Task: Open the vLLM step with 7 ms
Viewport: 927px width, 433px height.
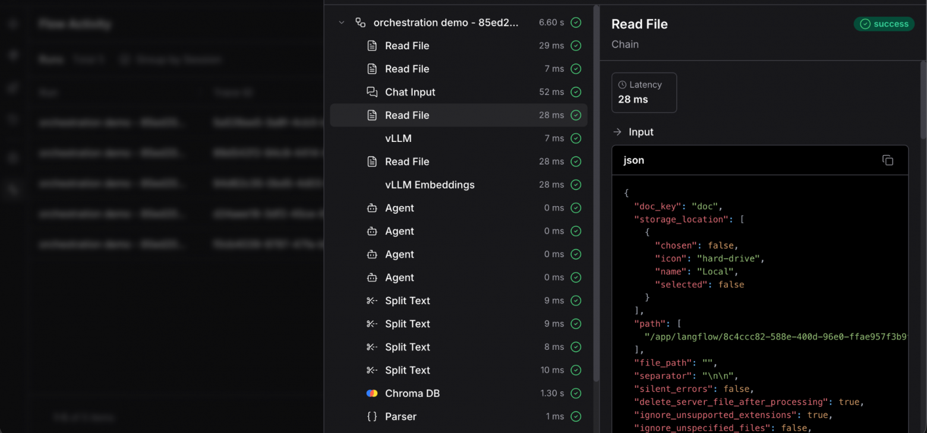Action: 459,138
